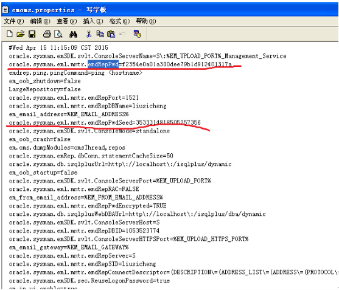Open the 插入(I) menu
Viewport: 339px width, 290px height.
[93, 21]
